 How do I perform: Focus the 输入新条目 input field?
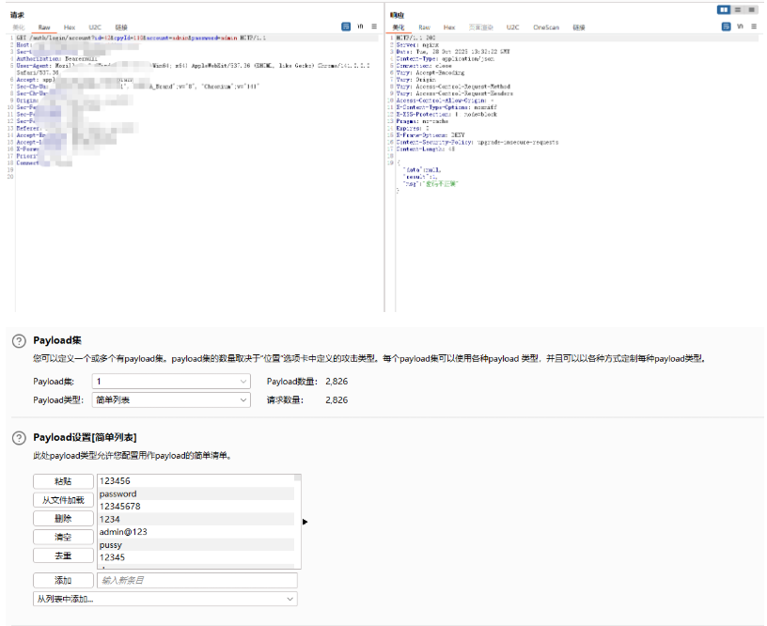(x=197, y=581)
